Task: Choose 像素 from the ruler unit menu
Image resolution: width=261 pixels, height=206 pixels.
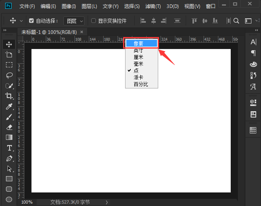Action: tap(141, 43)
